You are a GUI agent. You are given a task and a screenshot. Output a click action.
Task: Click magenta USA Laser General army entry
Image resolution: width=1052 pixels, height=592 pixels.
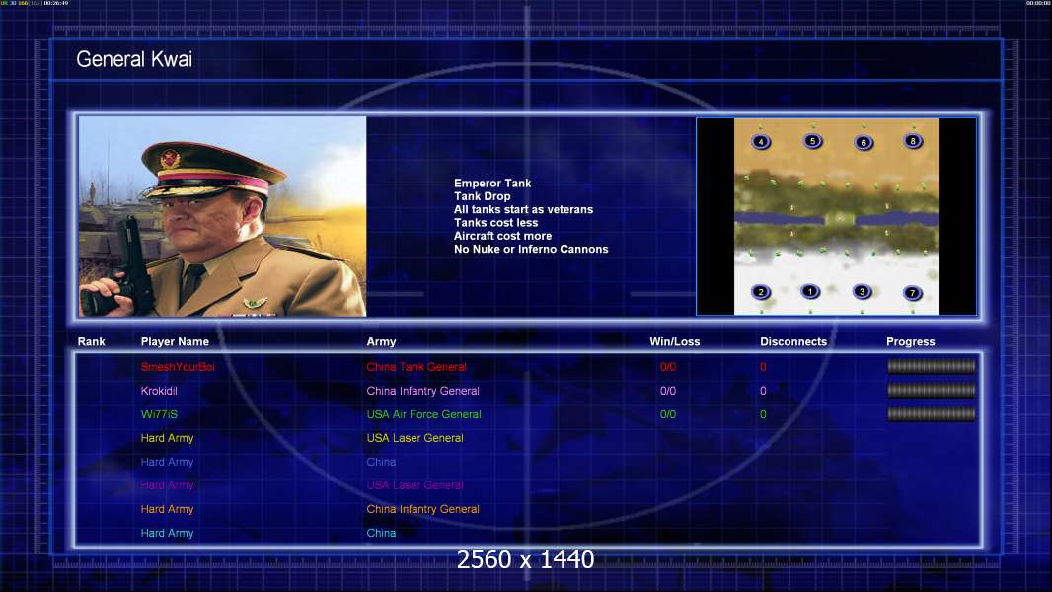[414, 485]
